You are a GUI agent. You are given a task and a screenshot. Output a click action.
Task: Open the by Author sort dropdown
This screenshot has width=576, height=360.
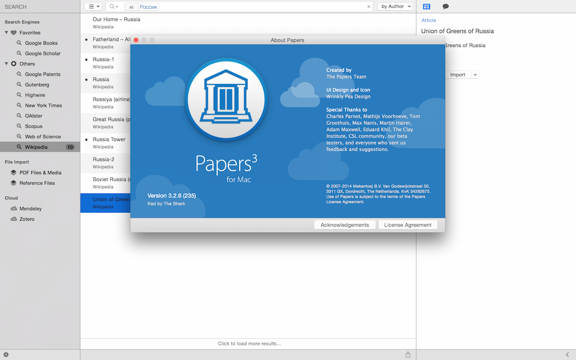[x=396, y=7]
